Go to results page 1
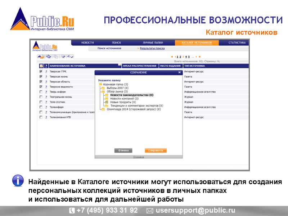Screen dimensions: 288x216 tap(177, 57)
